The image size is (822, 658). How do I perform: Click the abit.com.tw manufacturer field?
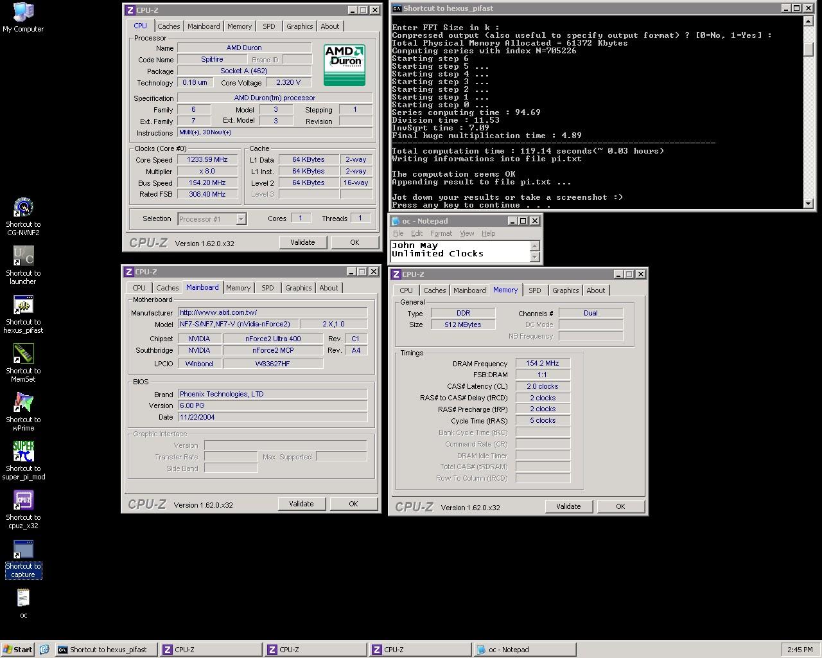click(x=272, y=312)
